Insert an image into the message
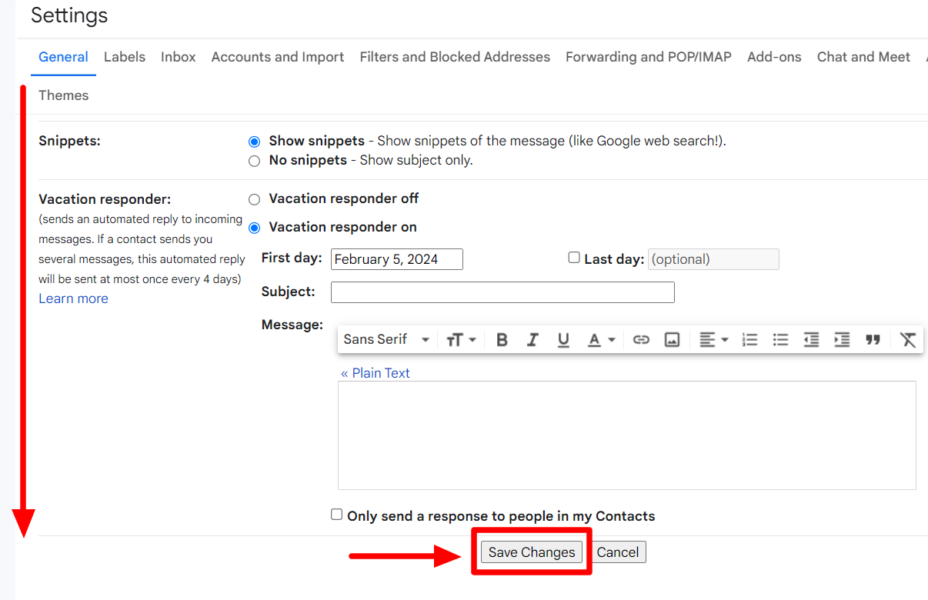Image resolution: width=928 pixels, height=600 pixels. (x=672, y=339)
